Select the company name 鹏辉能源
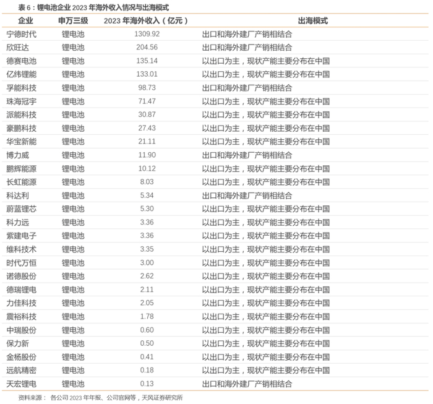This screenshot has width=433, height=404. pos(21,168)
